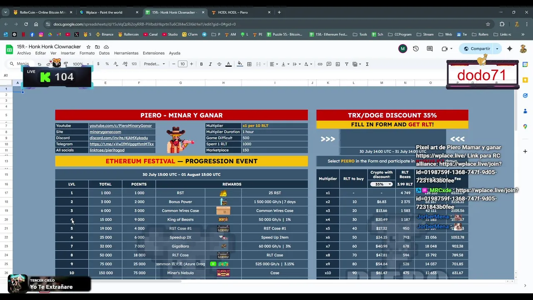Open the comments panel icon
533x300 pixels.
[x=430, y=49]
